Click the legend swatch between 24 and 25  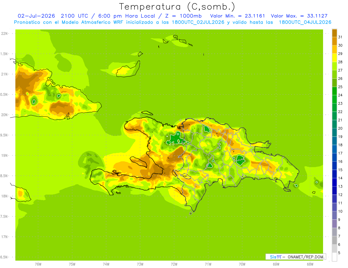(334, 91)
